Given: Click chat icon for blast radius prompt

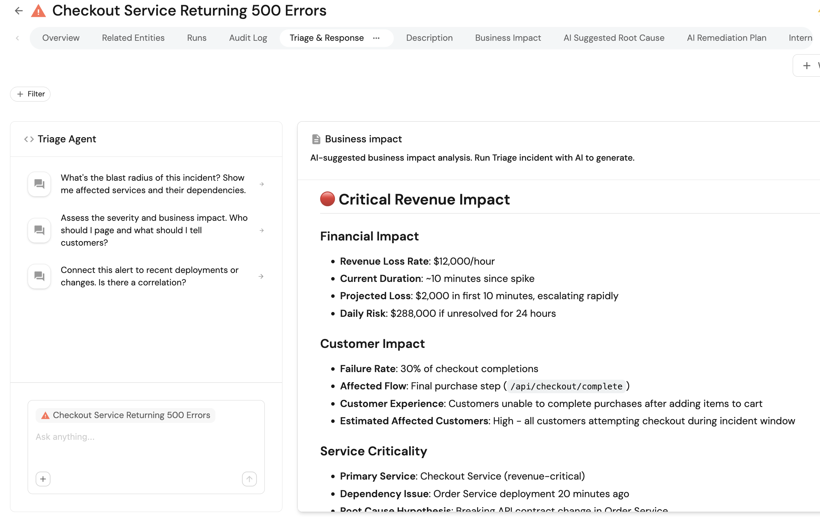Looking at the screenshot, I should [x=39, y=184].
